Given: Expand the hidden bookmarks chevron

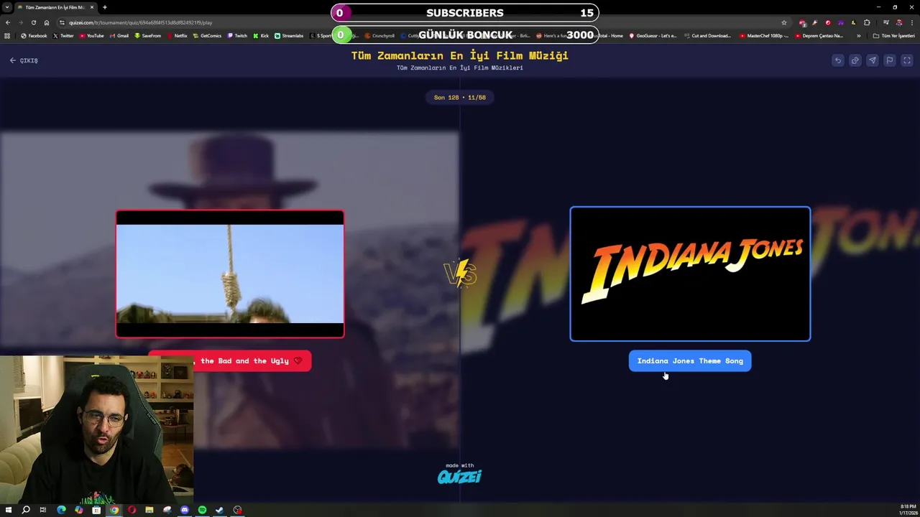Looking at the screenshot, I should pos(858,36).
